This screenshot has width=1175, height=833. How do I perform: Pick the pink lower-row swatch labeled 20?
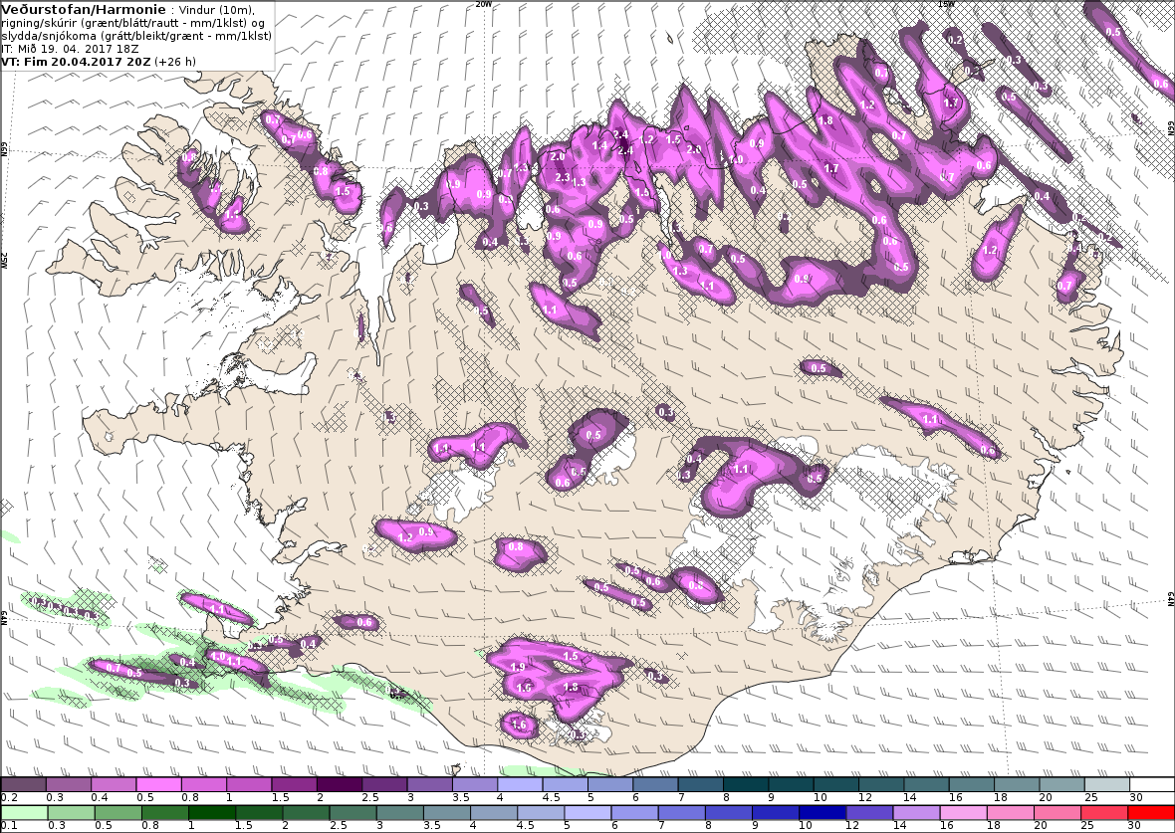1056,813
